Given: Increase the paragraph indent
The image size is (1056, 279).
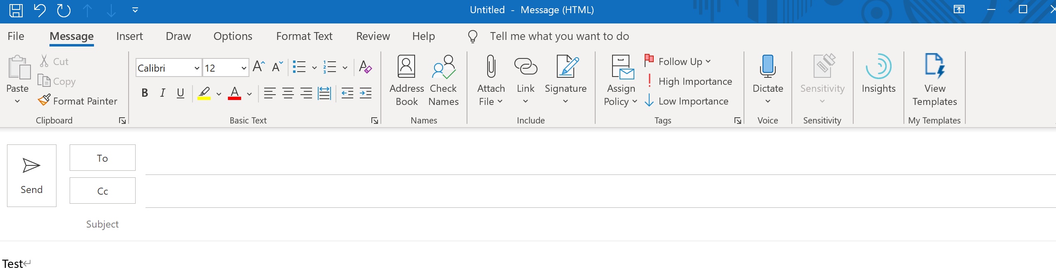Looking at the screenshot, I should [x=366, y=93].
